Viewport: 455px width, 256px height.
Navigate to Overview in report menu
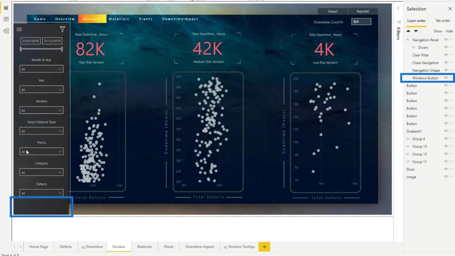click(x=65, y=19)
